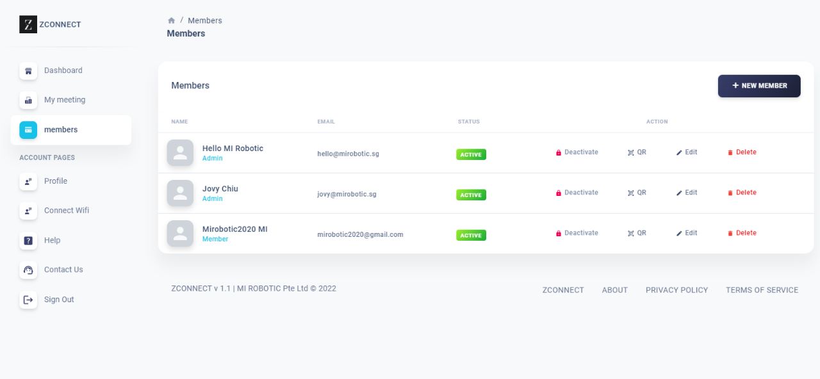The height and width of the screenshot is (379, 820).
Task: Click the Dashboard sidebar icon
Action: click(28, 71)
